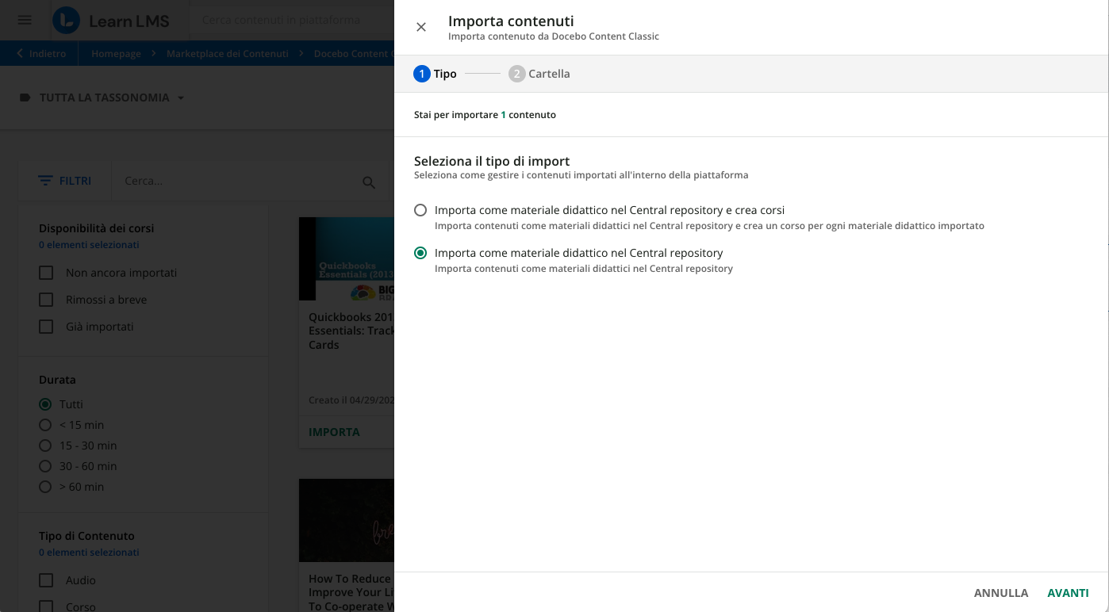Click the AVANTI button
This screenshot has width=1109, height=612.
click(x=1068, y=593)
